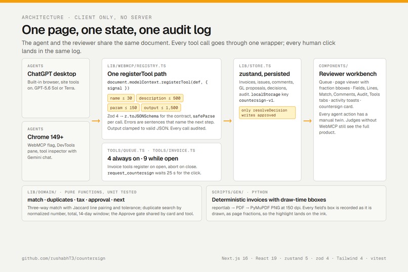Image resolution: width=408 pixels, height=272 pixels.
Task: Click the 'LIB/DOMAIN/ · PURE FUNCTIONS, UNIT TESTED' label
Action: coord(82,192)
